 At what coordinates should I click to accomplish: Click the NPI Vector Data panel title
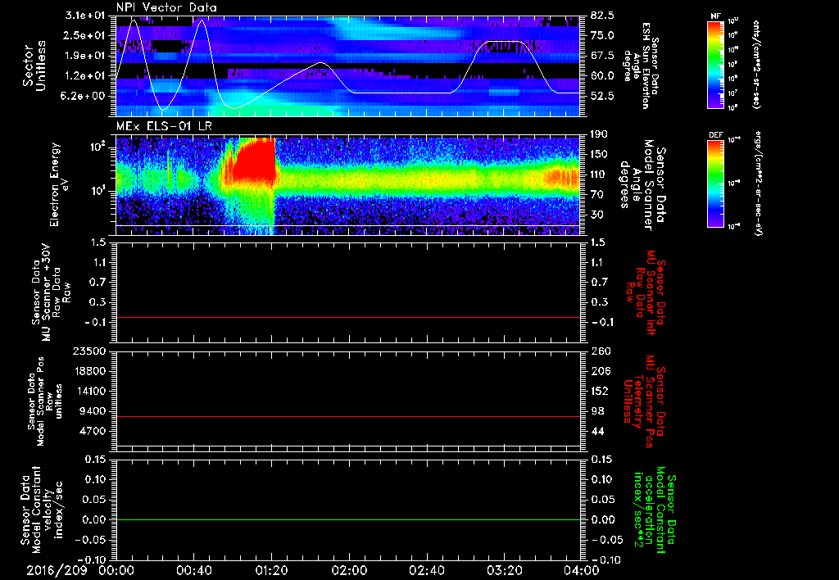tap(166, 7)
